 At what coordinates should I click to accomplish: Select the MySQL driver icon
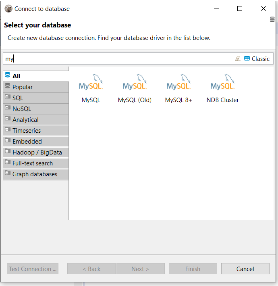click(91, 82)
